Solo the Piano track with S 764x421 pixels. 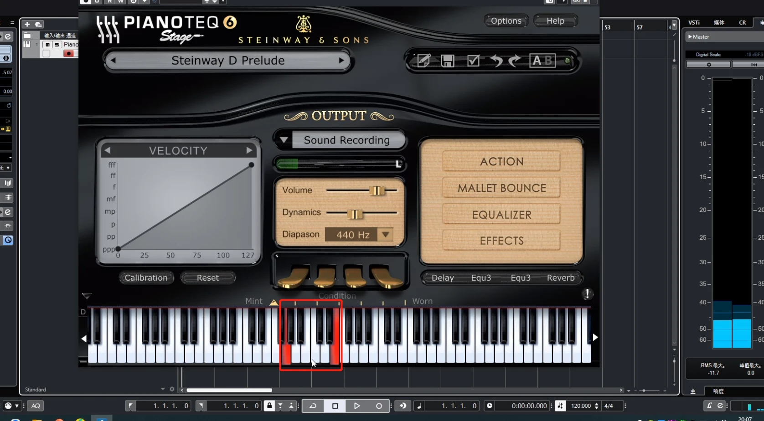(57, 44)
